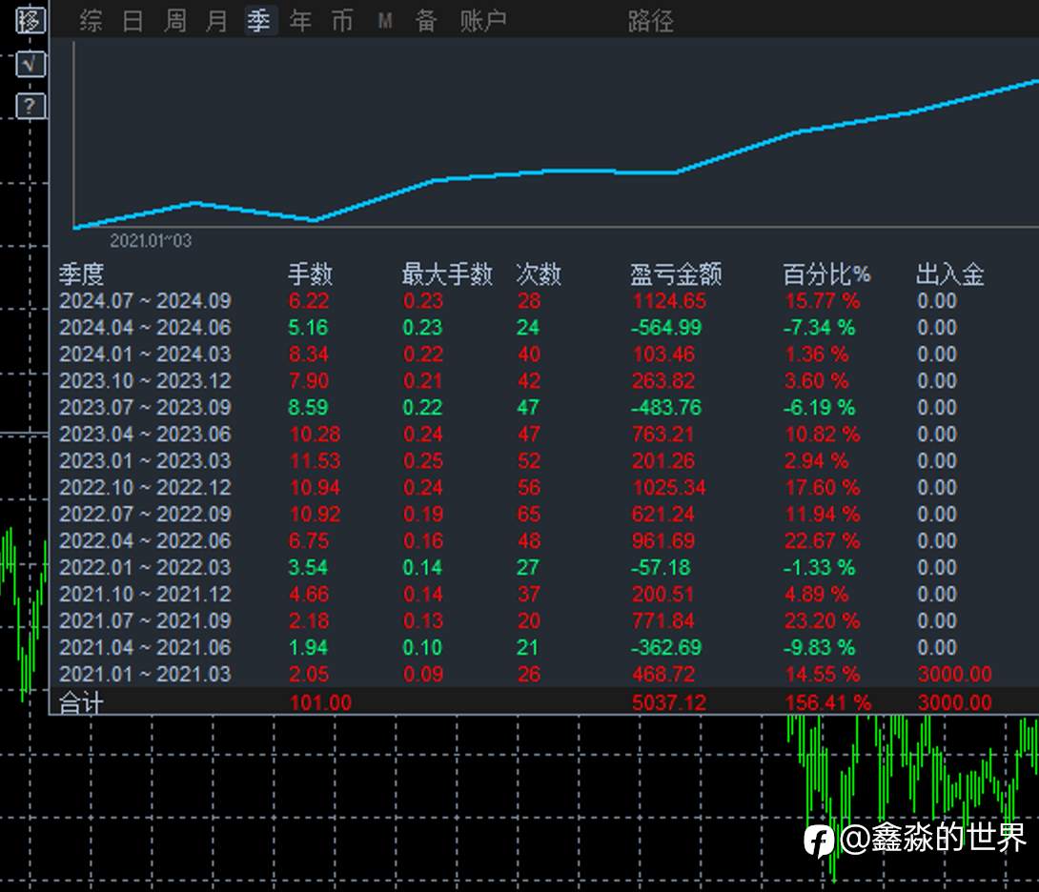
Task: Open the M tab
Action: [385, 21]
